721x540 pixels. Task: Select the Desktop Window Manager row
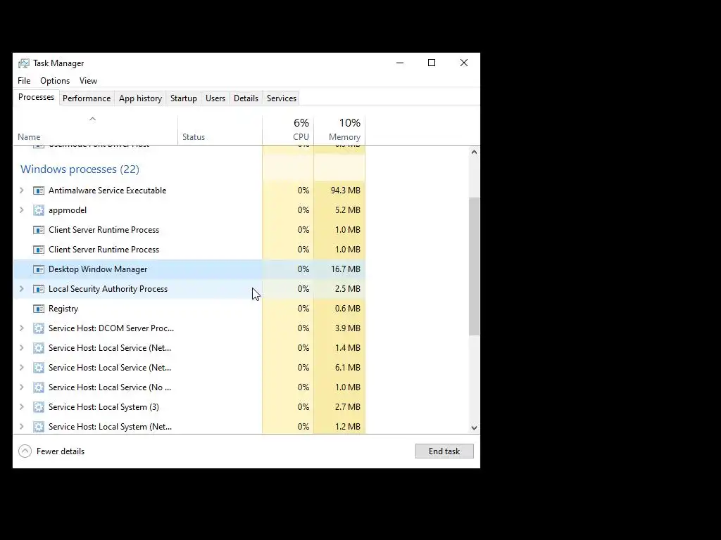(189, 269)
